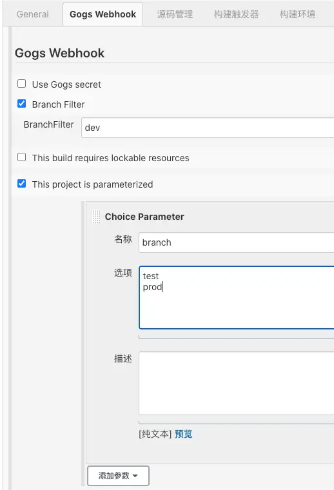Click the Choice Parameter drag handle icon
Viewport: 334px width, 490px height.
pyautogui.click(x=96, y=217)
